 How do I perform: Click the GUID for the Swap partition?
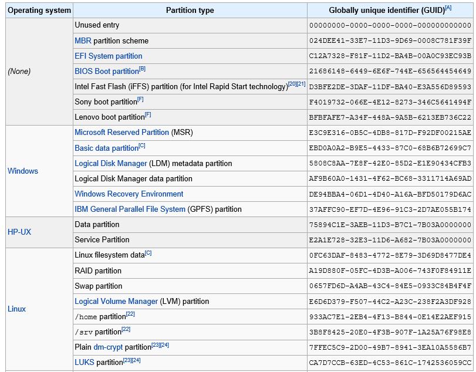click(x=390, y=286)
